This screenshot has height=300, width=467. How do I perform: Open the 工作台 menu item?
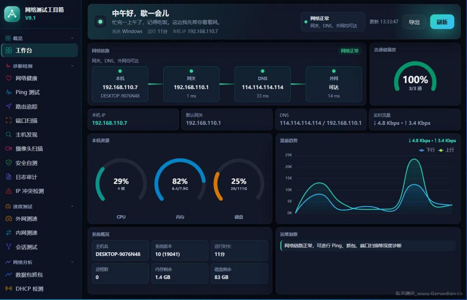coord(40,50)
